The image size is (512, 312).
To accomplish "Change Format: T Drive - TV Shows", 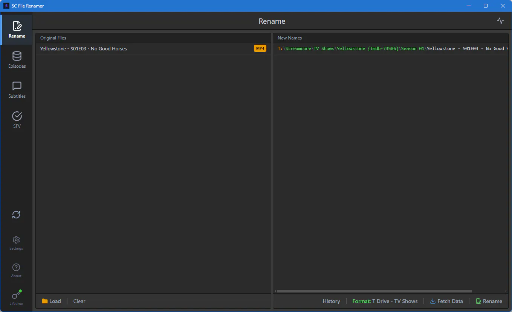I will pyautogui.click(x=385, y=301).
